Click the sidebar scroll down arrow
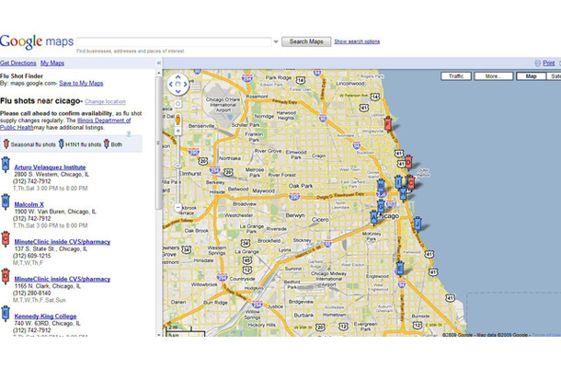 pyautogui.click(x=159, y=335)
